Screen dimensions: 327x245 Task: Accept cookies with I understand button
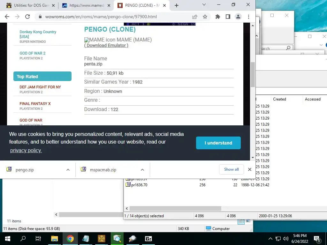point(218,143)
